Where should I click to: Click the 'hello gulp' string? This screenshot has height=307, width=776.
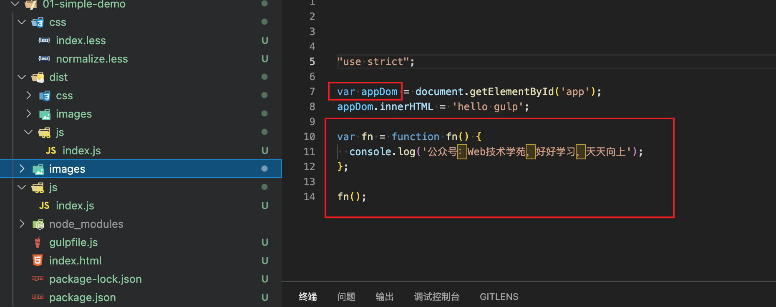[x=488, y=107]
